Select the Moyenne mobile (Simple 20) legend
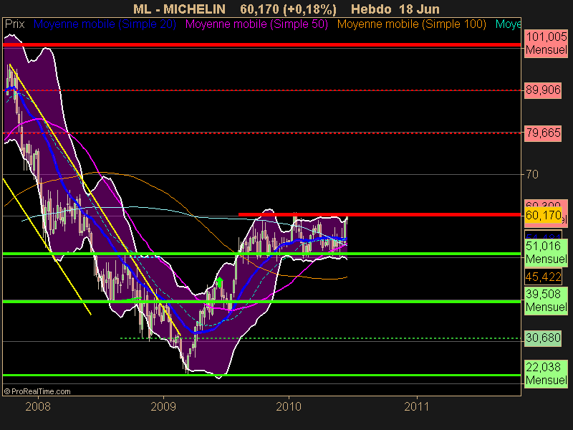The width and height of the screenshot is (573, 430). click(x=105, y=24)
